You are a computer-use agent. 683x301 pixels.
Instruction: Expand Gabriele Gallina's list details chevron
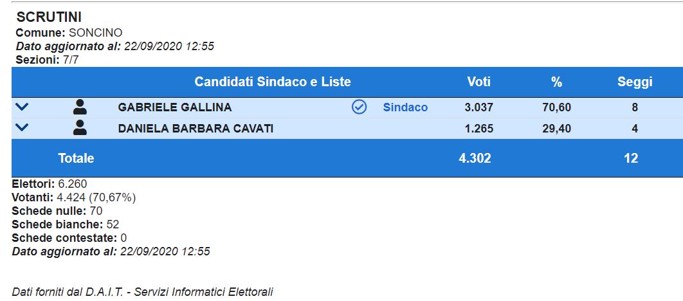[x=21, y=107]
